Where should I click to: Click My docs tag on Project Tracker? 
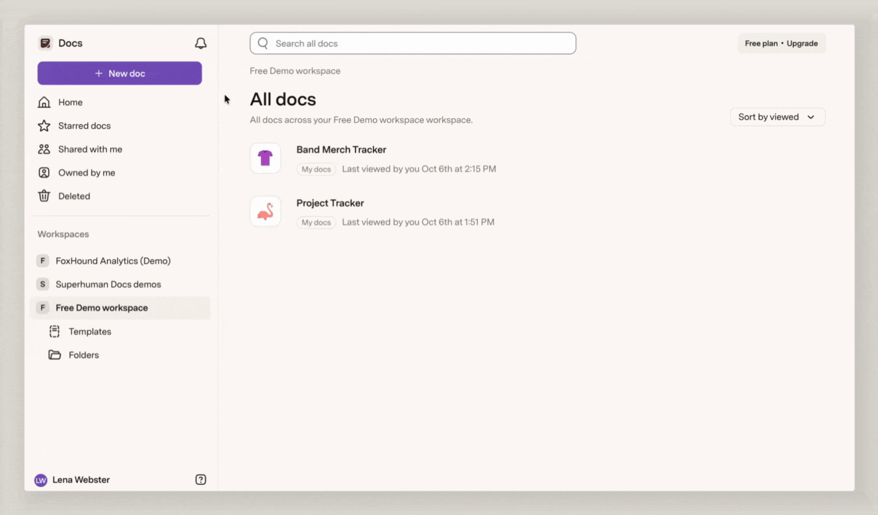pos(316,223)
